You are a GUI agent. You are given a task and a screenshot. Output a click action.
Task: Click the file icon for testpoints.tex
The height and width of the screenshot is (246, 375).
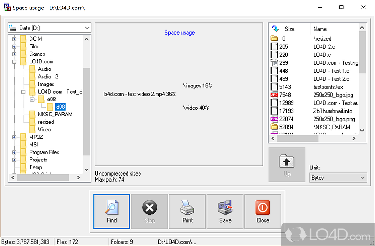point(275,87)
